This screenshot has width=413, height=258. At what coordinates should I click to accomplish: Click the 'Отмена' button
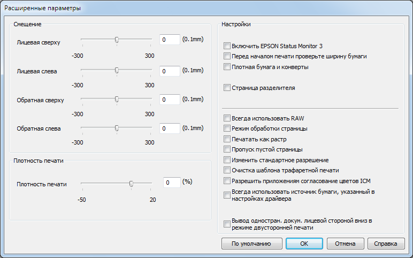click(345, 244)
